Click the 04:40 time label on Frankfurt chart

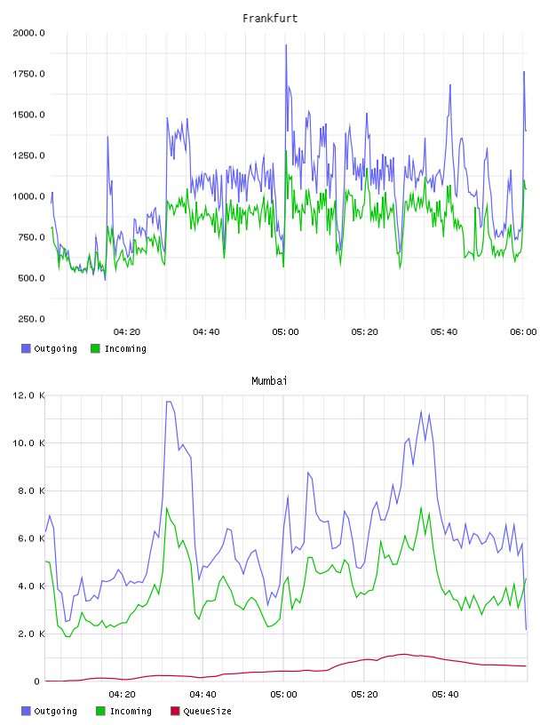[x=206, y=332]
